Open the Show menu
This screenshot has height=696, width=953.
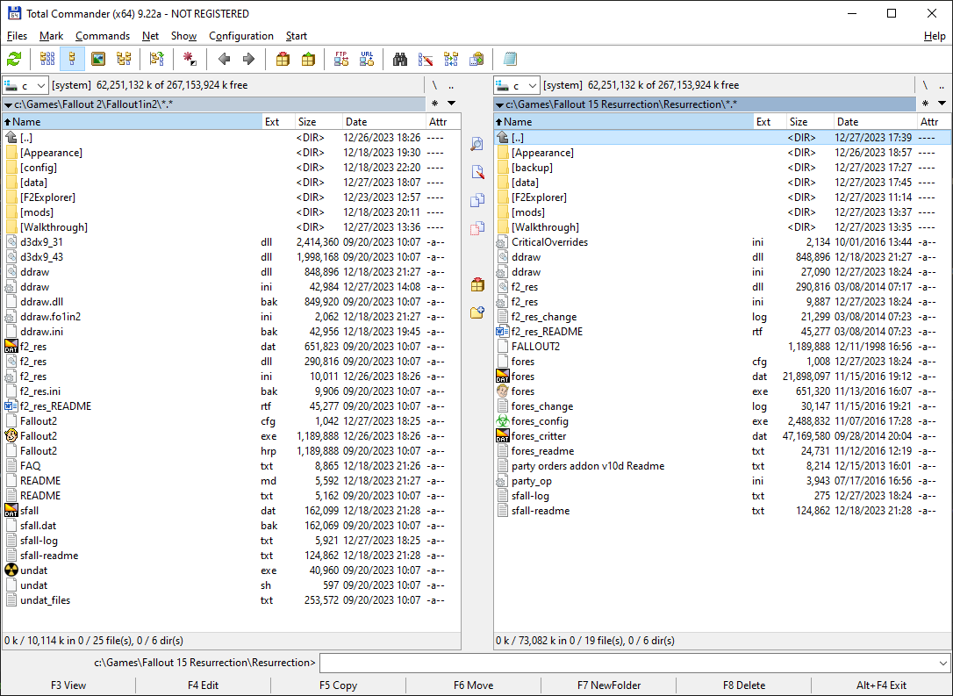tap(183, 36)
